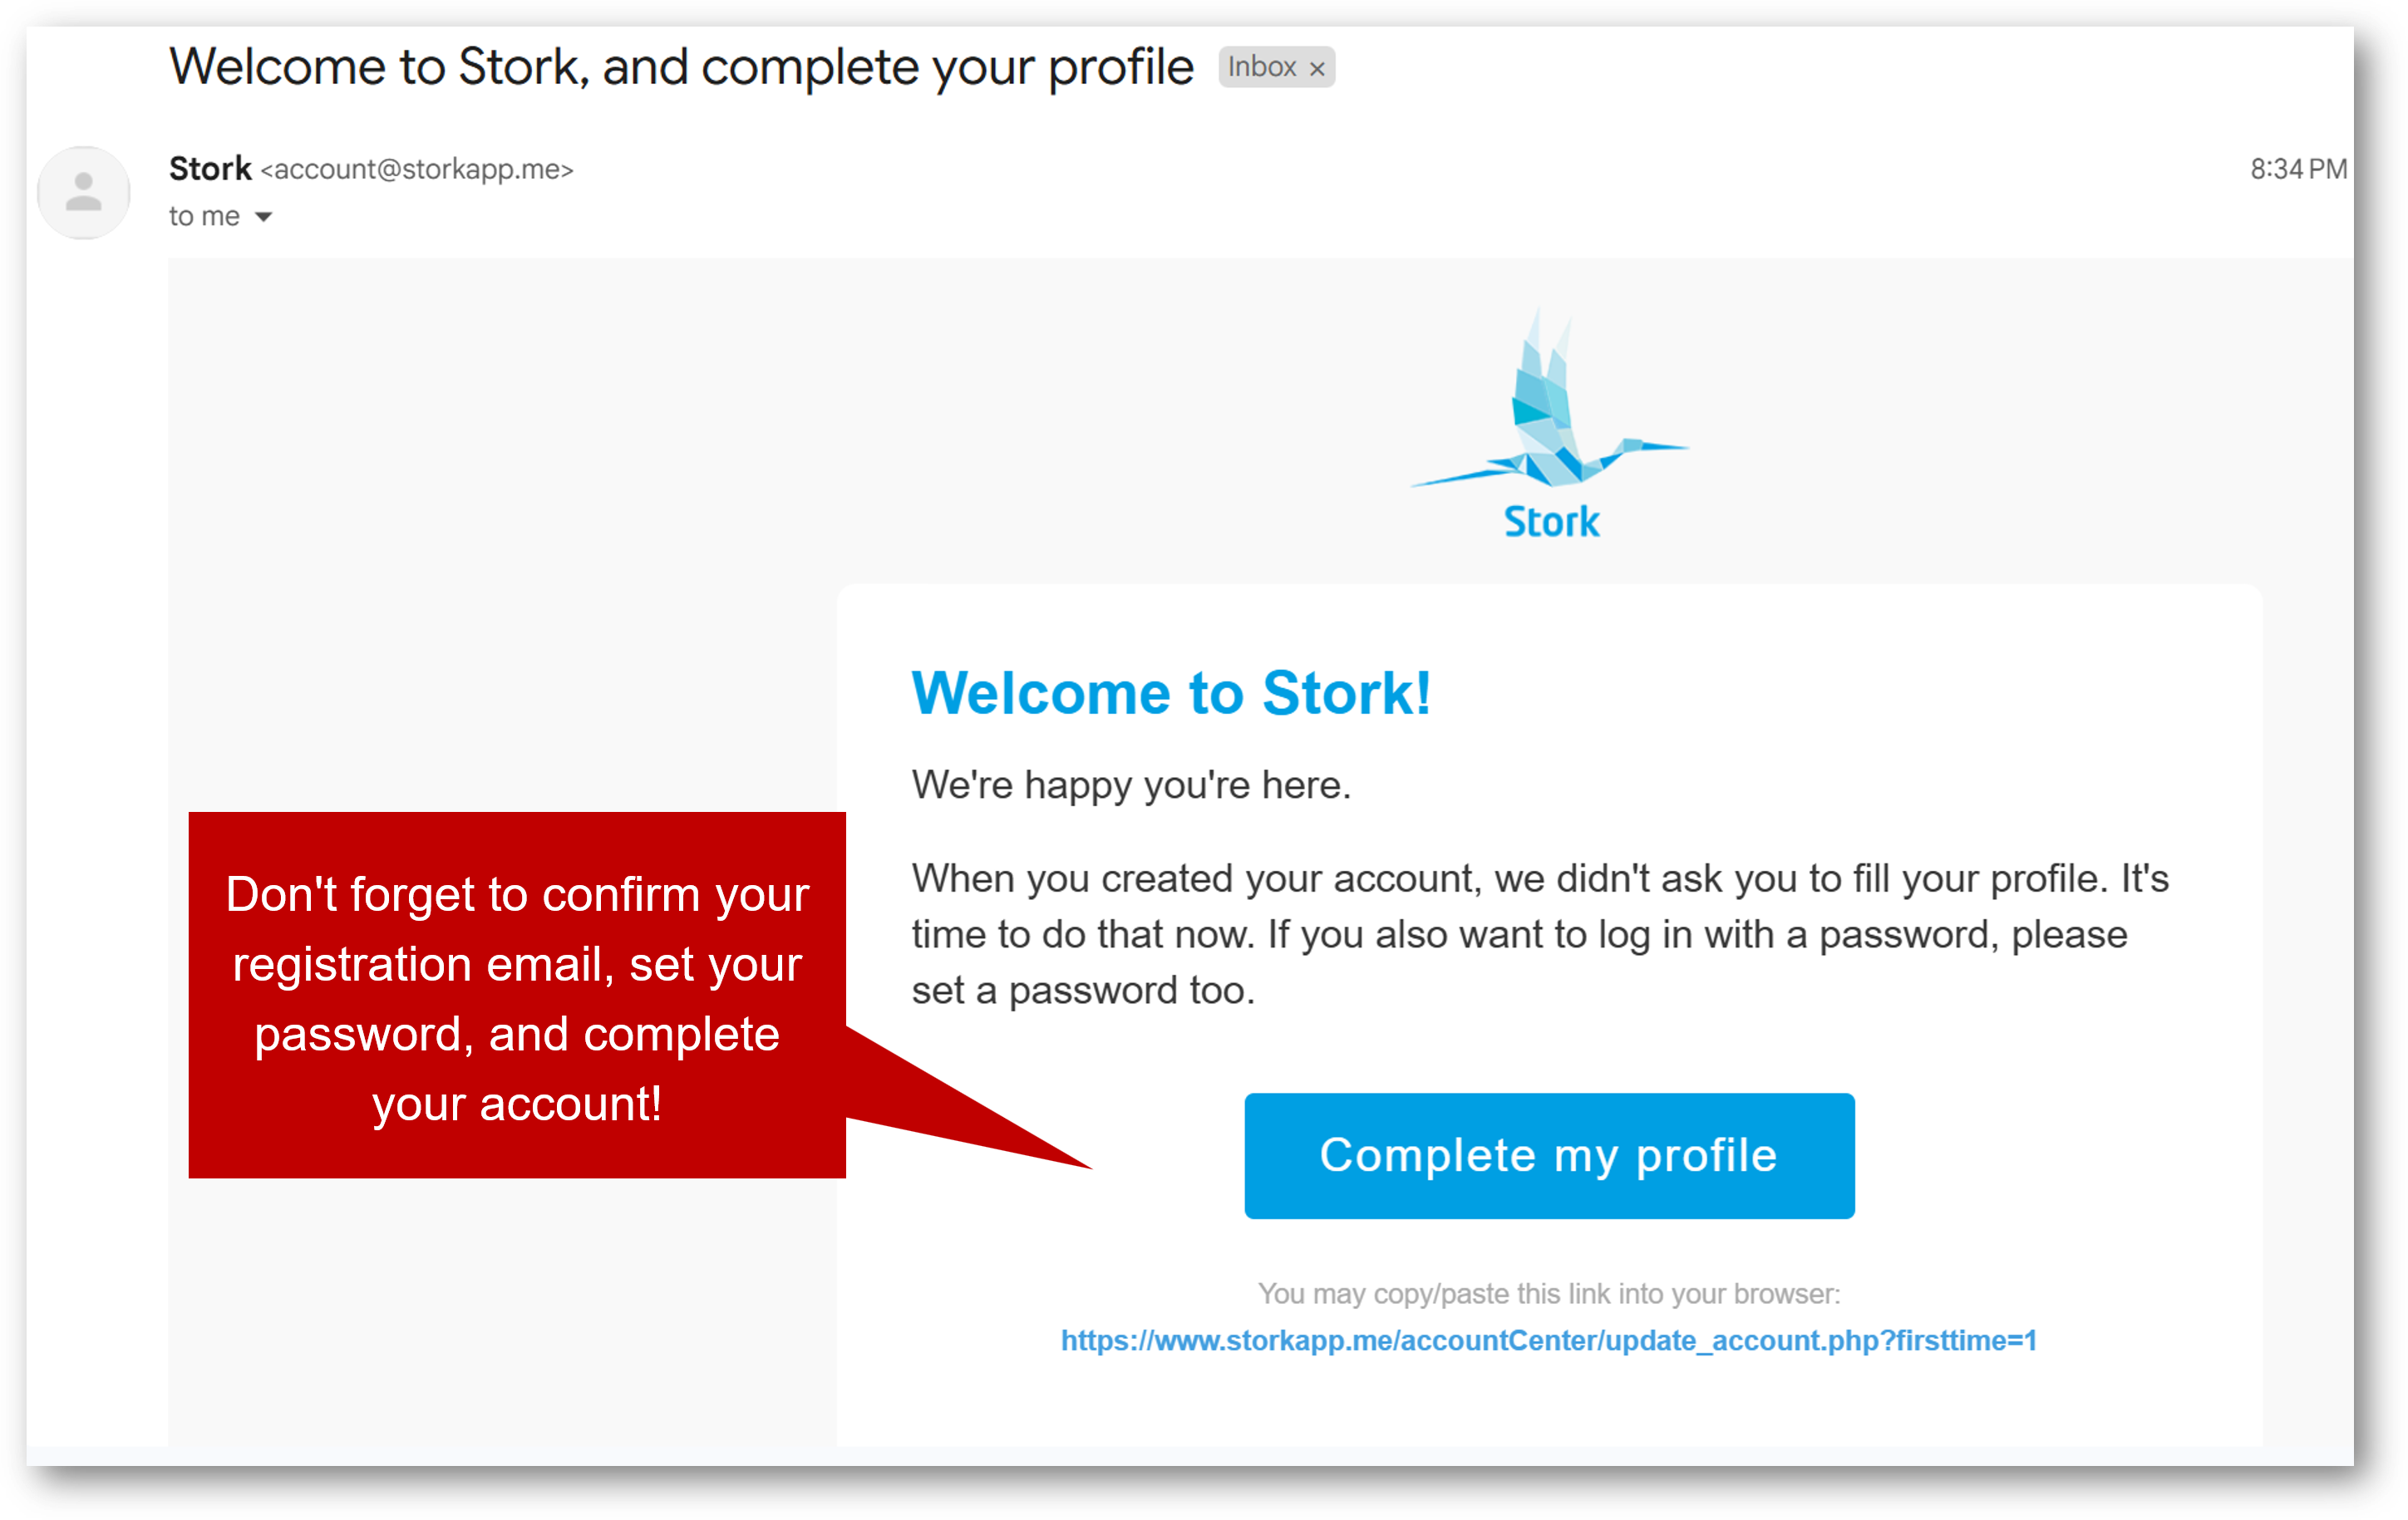Select the account@storkapp.me sender address

coord(417,170)
